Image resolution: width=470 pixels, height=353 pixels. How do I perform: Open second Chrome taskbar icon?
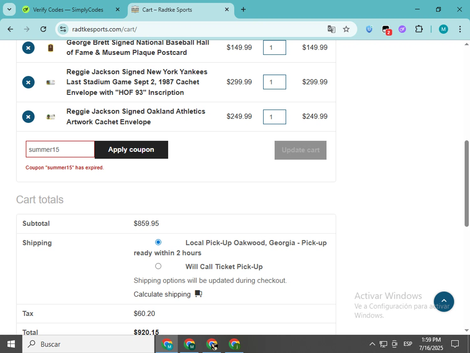[x=190, y=344]
